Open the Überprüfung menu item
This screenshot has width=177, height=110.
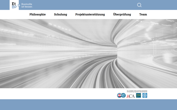pos(122,14)
